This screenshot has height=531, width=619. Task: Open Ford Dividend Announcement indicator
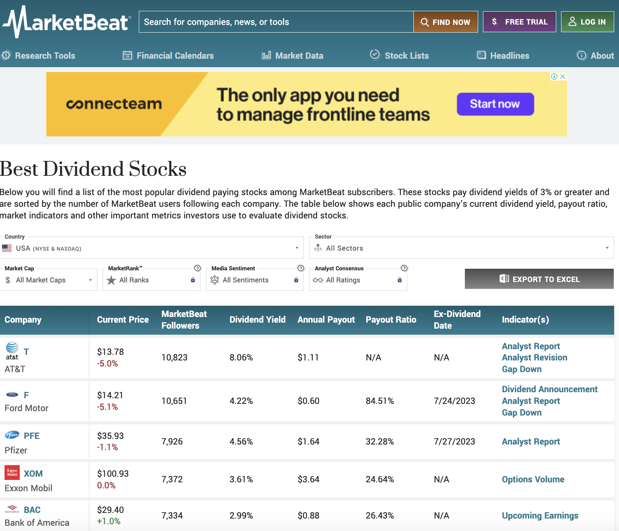click(550, 389)
